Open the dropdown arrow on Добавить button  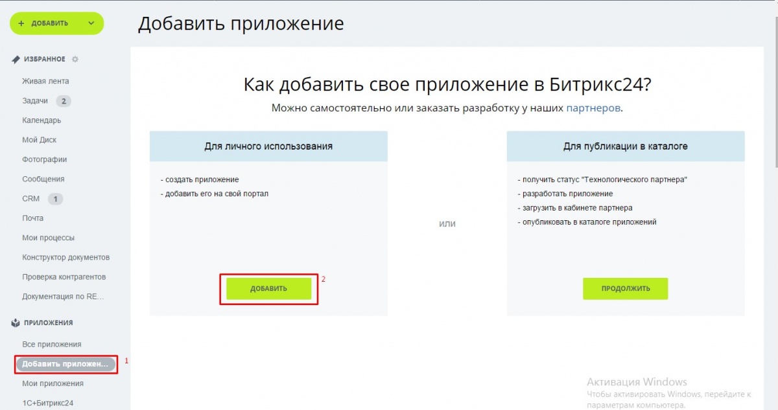91,23
